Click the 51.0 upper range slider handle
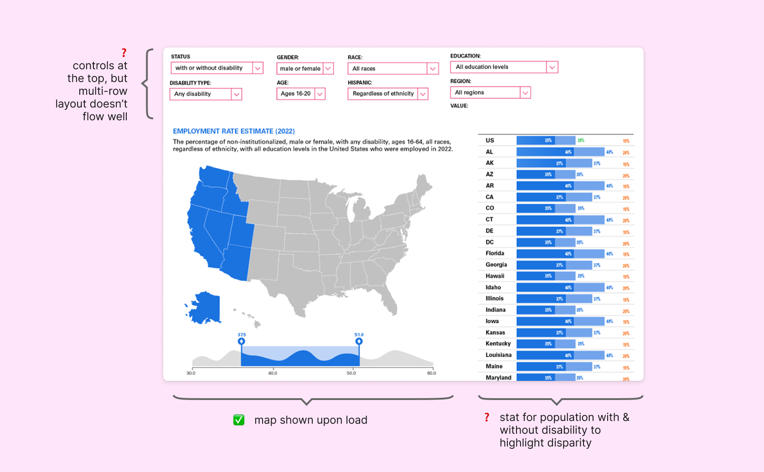The image size is (764, 472). pos(359,341)
